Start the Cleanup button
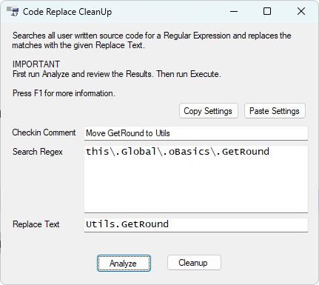 pyautogui.click(x=194, y=263)
